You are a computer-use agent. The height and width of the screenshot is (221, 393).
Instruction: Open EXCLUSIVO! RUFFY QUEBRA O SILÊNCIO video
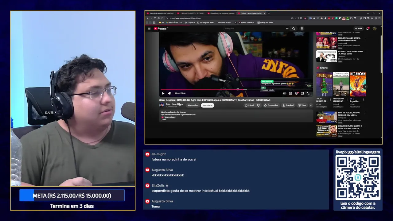tap(326, 131)
